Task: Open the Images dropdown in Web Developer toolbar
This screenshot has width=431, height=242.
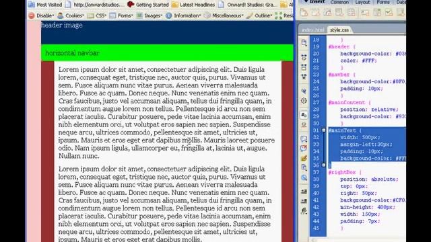Action: point(150,16)
